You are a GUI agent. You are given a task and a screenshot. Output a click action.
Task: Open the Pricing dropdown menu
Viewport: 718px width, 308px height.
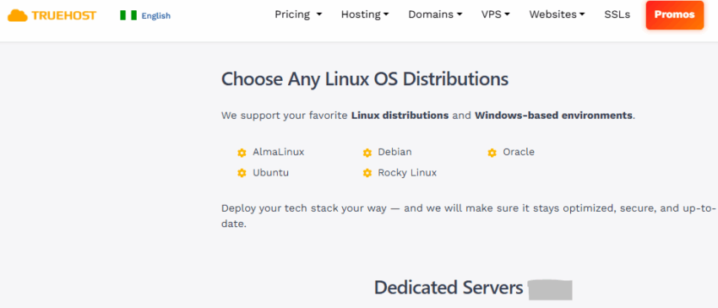click(298, 14)
